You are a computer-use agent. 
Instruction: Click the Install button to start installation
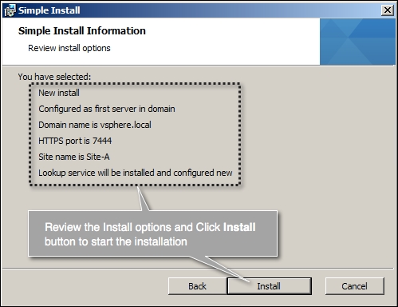pyautogui.click(x=269, y=286)
